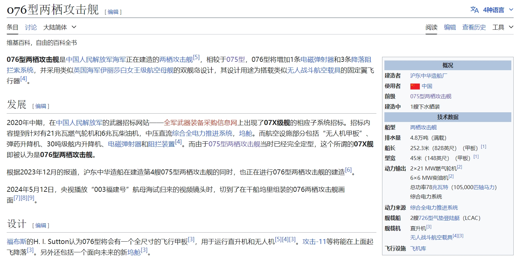Image resolution: width=521 pixels, height=263 pixels.
Task: Click citation [1] beside 船长 value in infobox
Action: 484,147
